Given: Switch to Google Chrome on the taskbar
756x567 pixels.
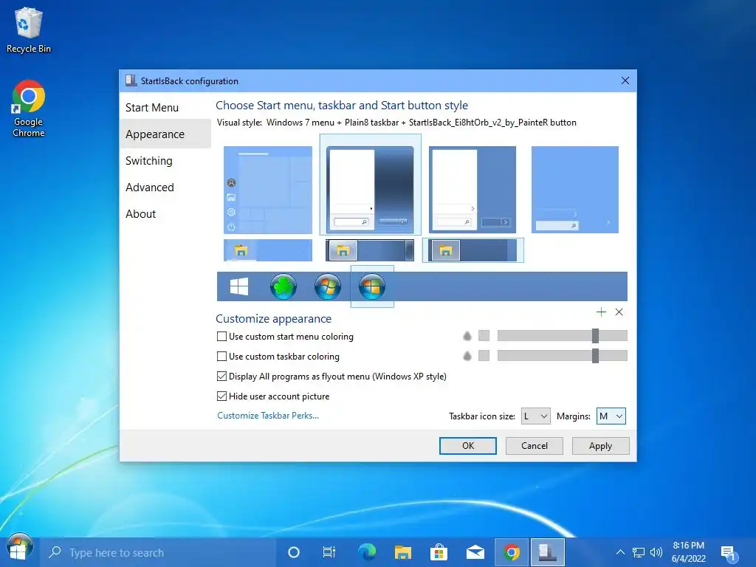Looking at the screenshot, I should pyautogui.click(x=512, y=552).
